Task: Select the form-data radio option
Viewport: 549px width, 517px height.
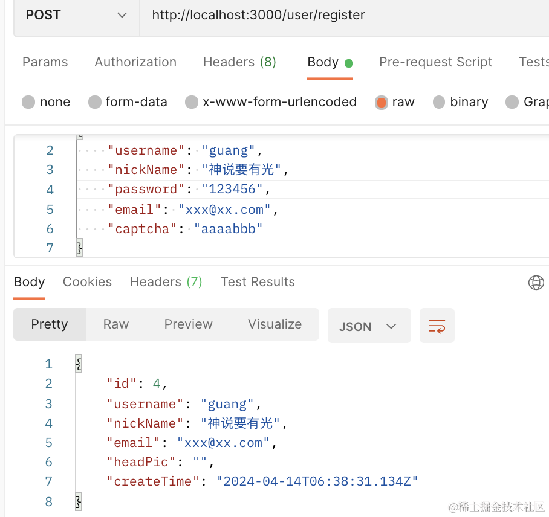Action: 95,102
